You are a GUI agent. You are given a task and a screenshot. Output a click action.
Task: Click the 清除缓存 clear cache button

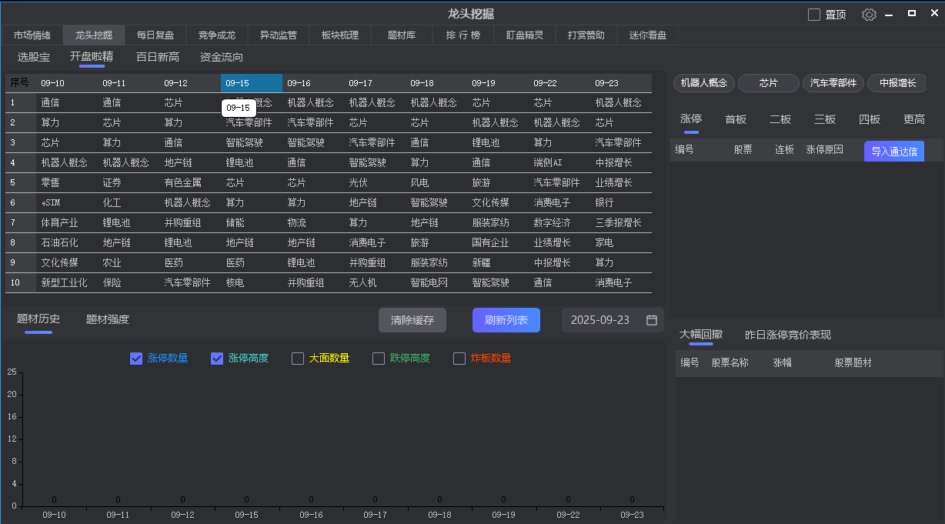coord(412,320)
